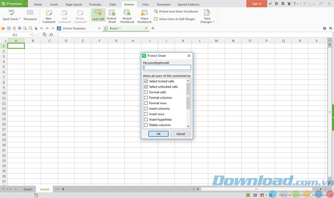
Task: Click the horizontal scrollbar thumb
Action: tap(256, 189)
